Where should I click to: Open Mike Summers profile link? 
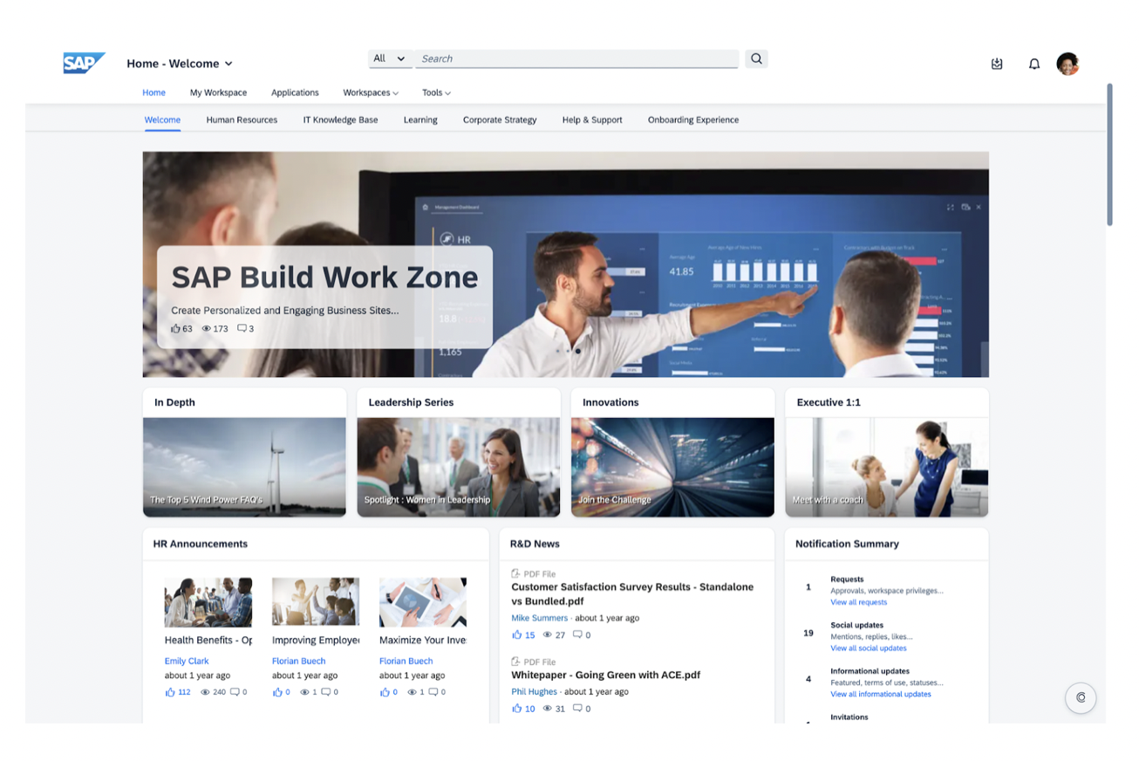(539, 618)
